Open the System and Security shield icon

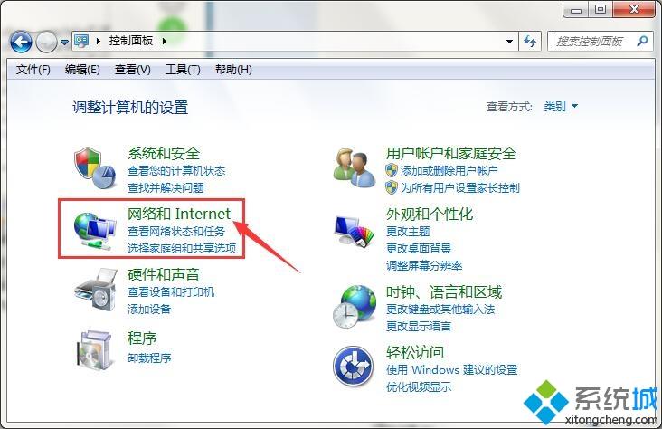tap(95, 168)
